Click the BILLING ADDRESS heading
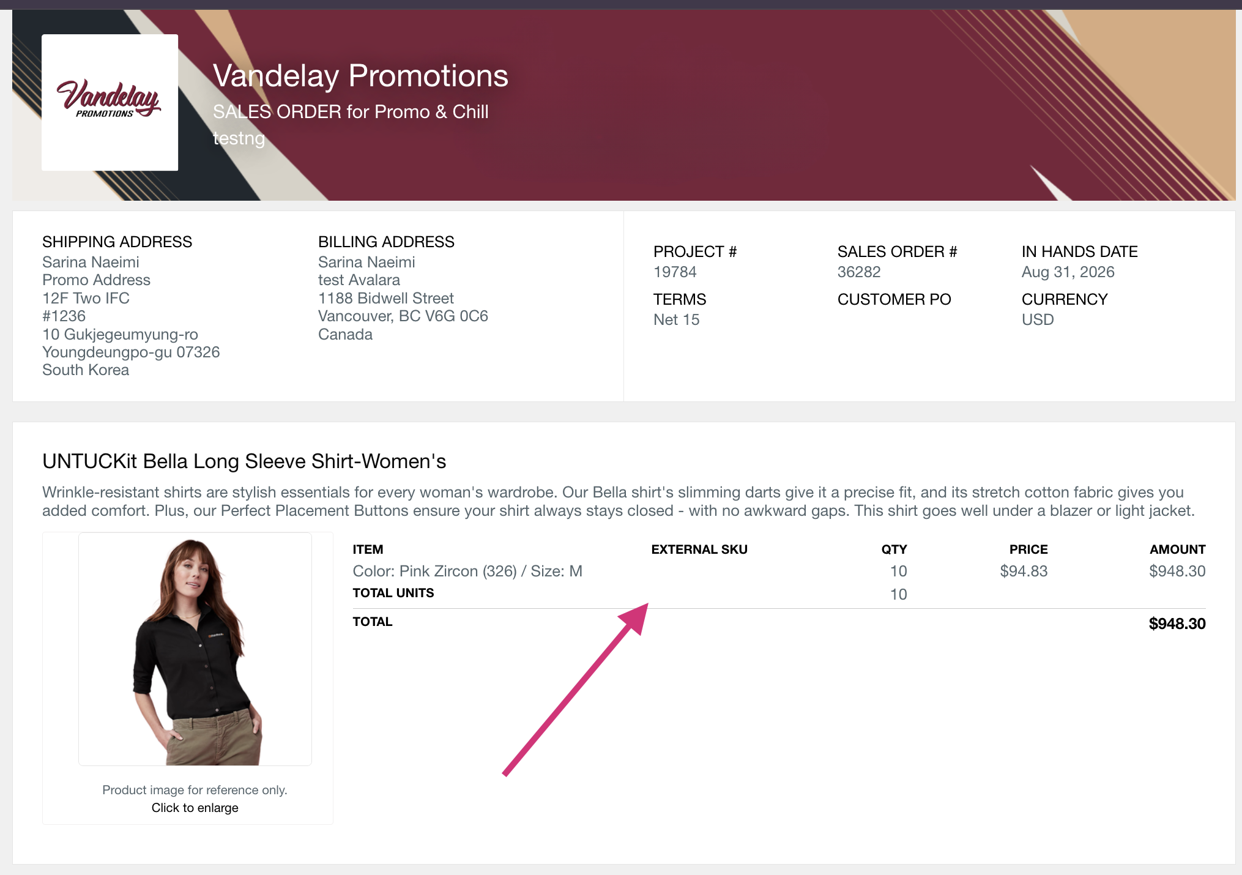 point(386,242)
